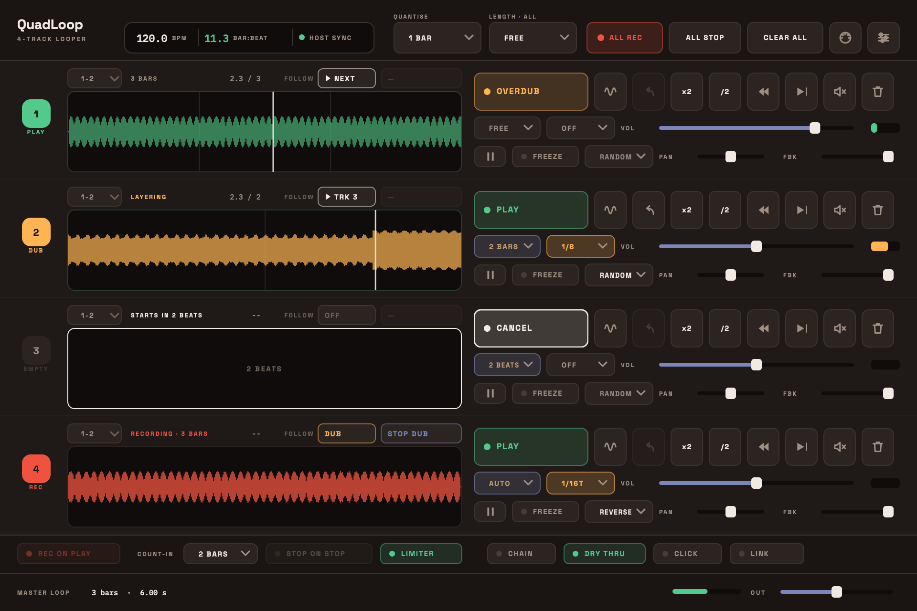Open mixer settings sliders icon
This screenshot has width=917, height=611.
coord(883,38)
